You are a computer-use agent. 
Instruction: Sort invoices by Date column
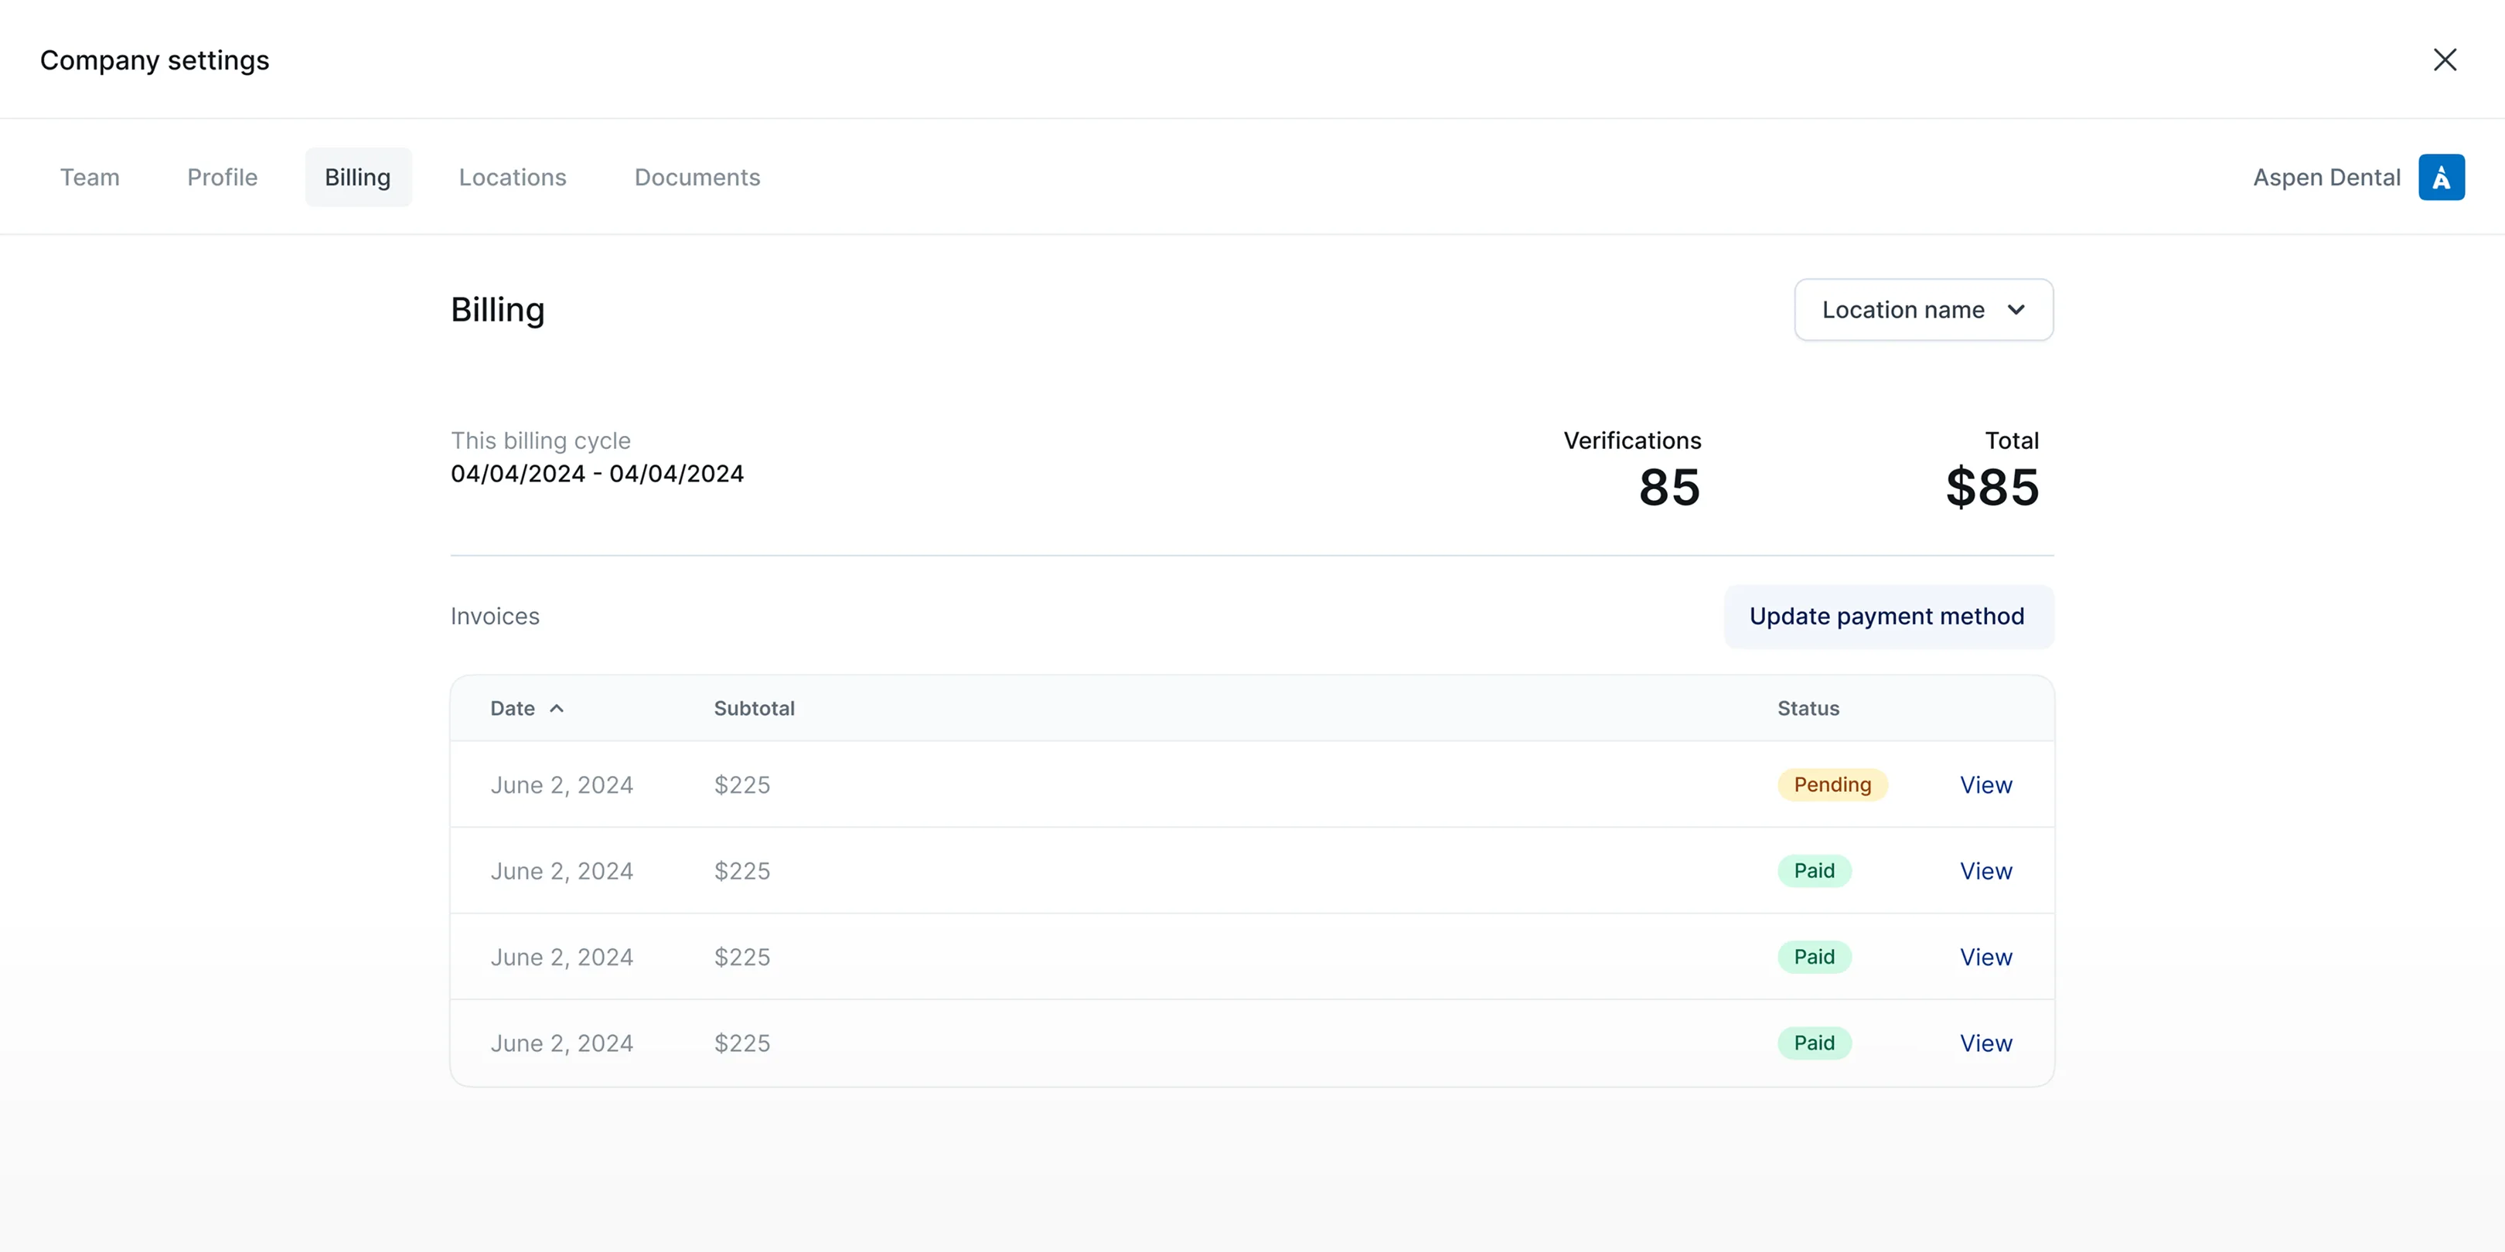coord(526,709)
